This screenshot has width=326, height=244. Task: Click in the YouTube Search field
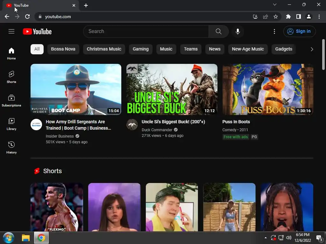146,31
